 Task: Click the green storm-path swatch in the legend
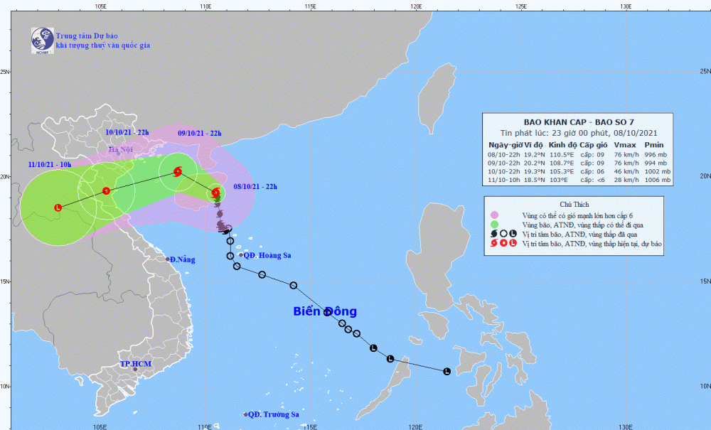[x=494, y=224]
